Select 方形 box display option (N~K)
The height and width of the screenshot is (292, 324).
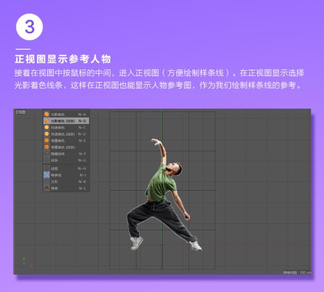point(66,182)
